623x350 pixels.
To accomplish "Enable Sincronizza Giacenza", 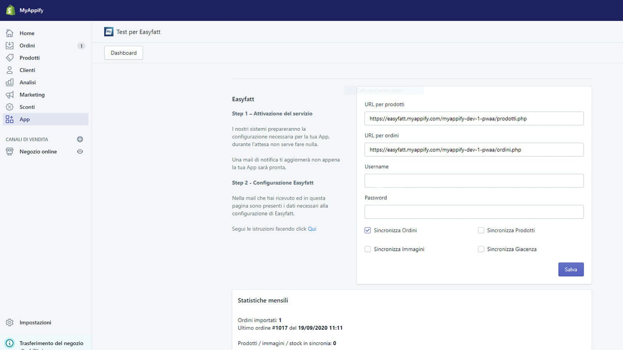I will (481, 249).
